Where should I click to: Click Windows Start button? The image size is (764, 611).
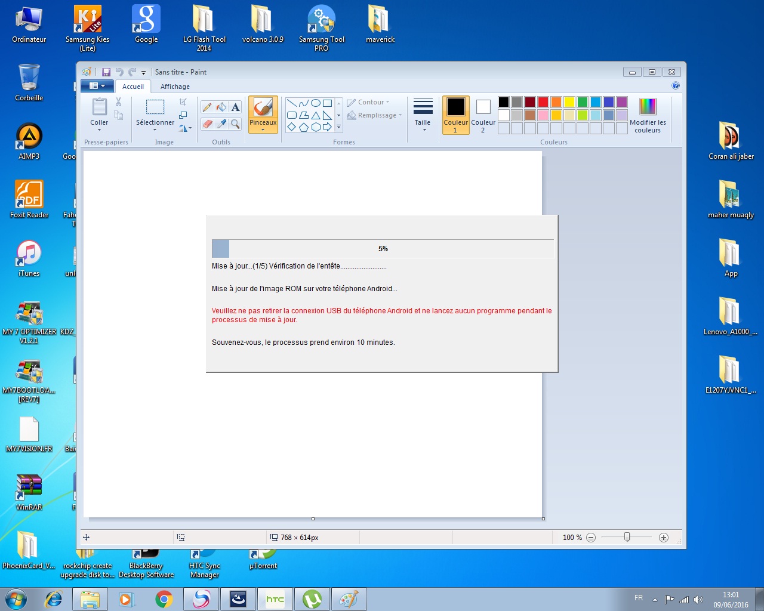(x=16, y=599)
